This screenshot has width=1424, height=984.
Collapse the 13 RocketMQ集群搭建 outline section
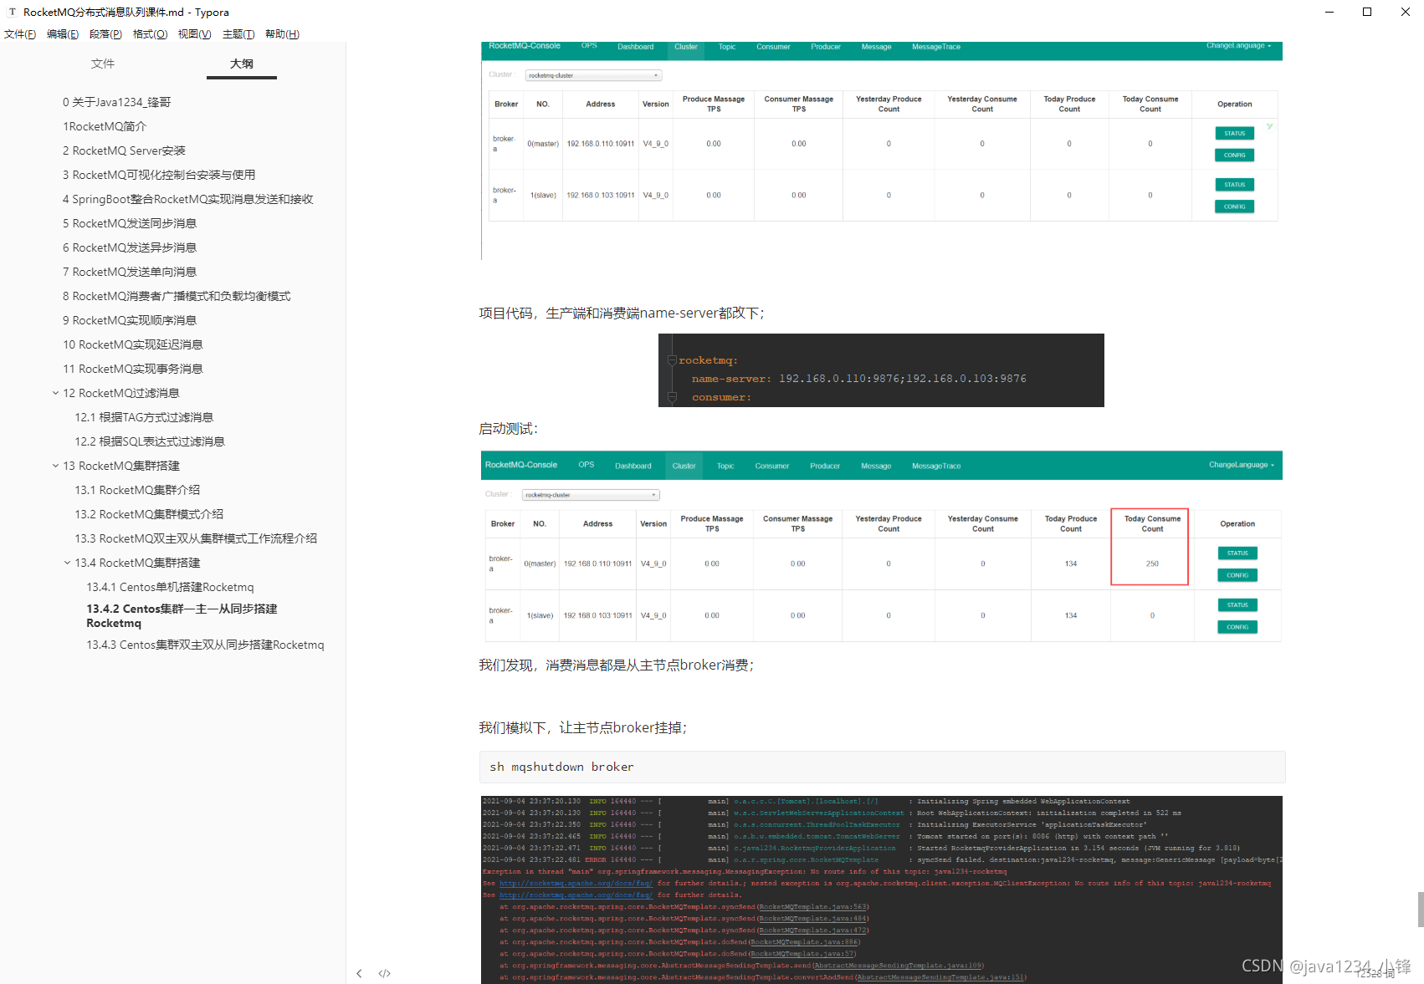click(55, 466)
